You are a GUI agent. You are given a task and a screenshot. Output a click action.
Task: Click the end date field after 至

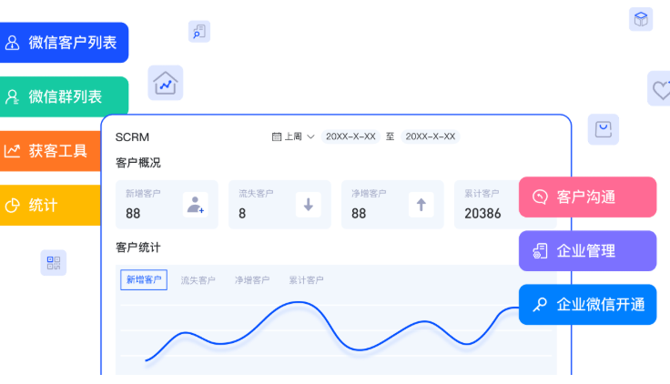[x=431, y=136]
